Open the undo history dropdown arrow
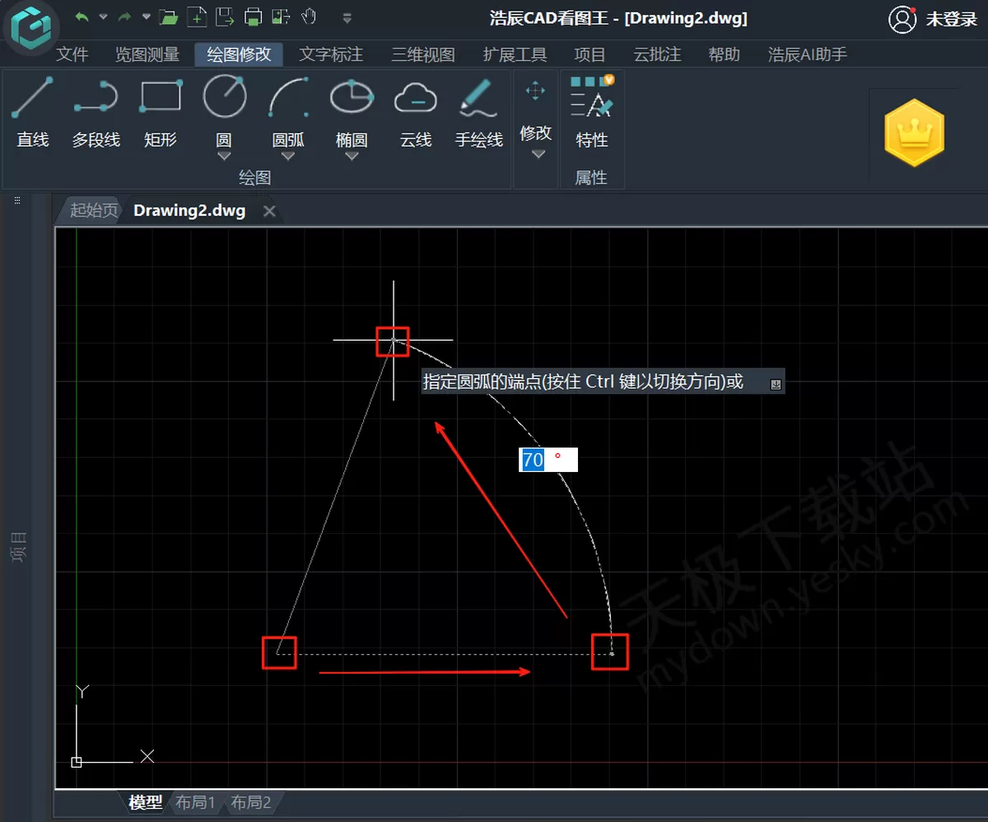 103,16
